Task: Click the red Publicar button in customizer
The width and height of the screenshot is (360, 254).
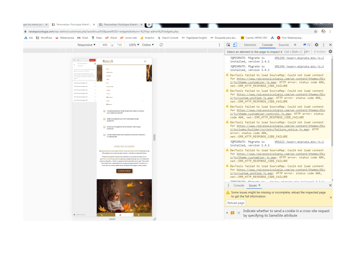Action: point(92,60)
